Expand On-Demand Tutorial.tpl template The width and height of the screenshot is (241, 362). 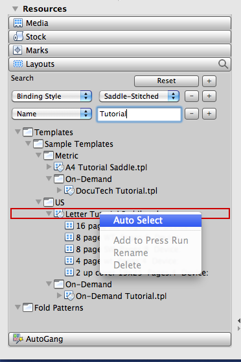point(59,295)
